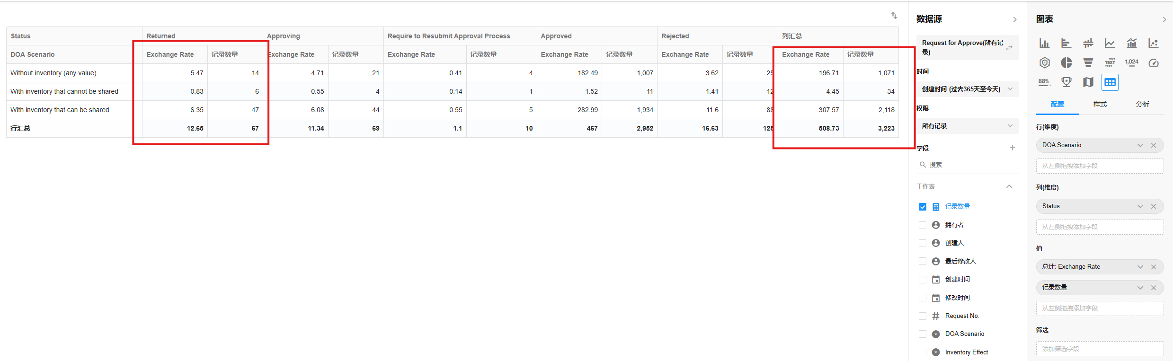Click the Require to Resubmit Approval Process header

(460, 36)
